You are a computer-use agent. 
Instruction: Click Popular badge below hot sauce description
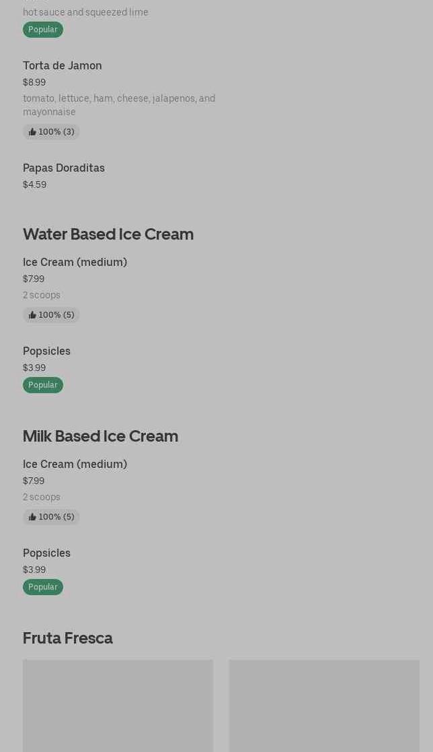click(x=43, y=30)
